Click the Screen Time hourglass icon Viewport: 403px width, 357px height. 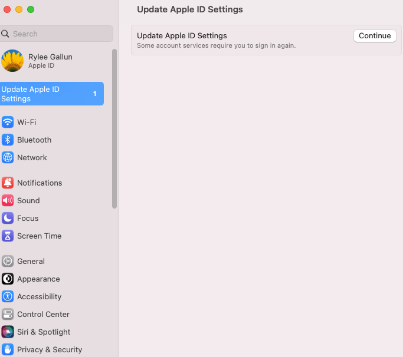pyautogui.click(x=8, y=236)
